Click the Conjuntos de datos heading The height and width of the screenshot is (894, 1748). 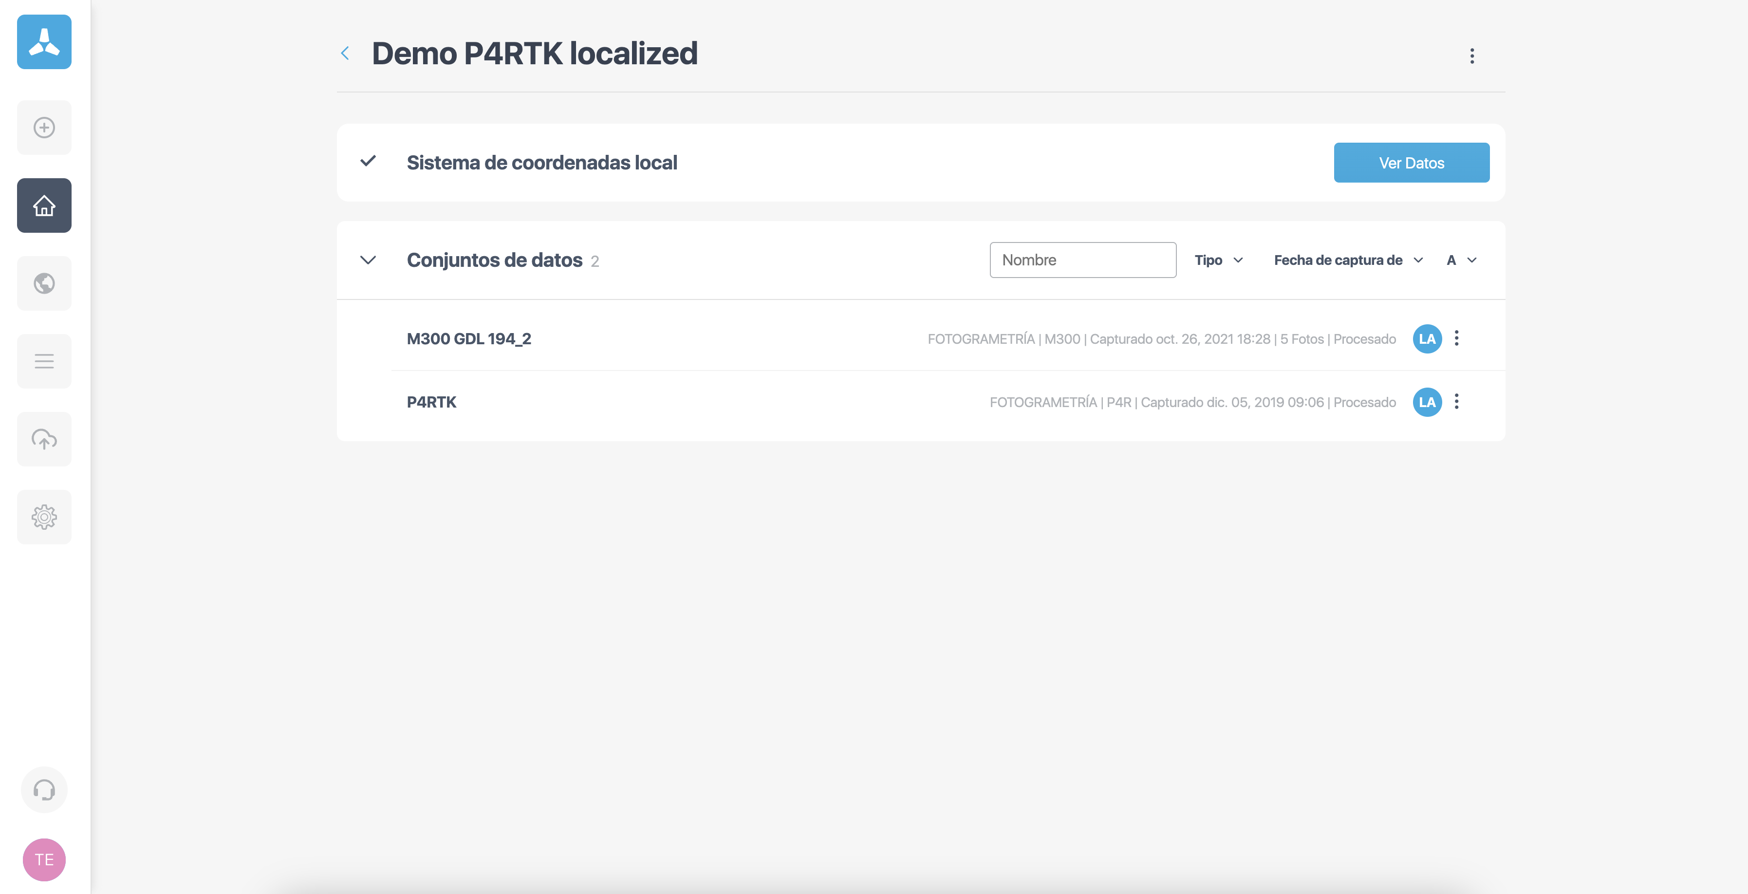click(x=495, y=260)
